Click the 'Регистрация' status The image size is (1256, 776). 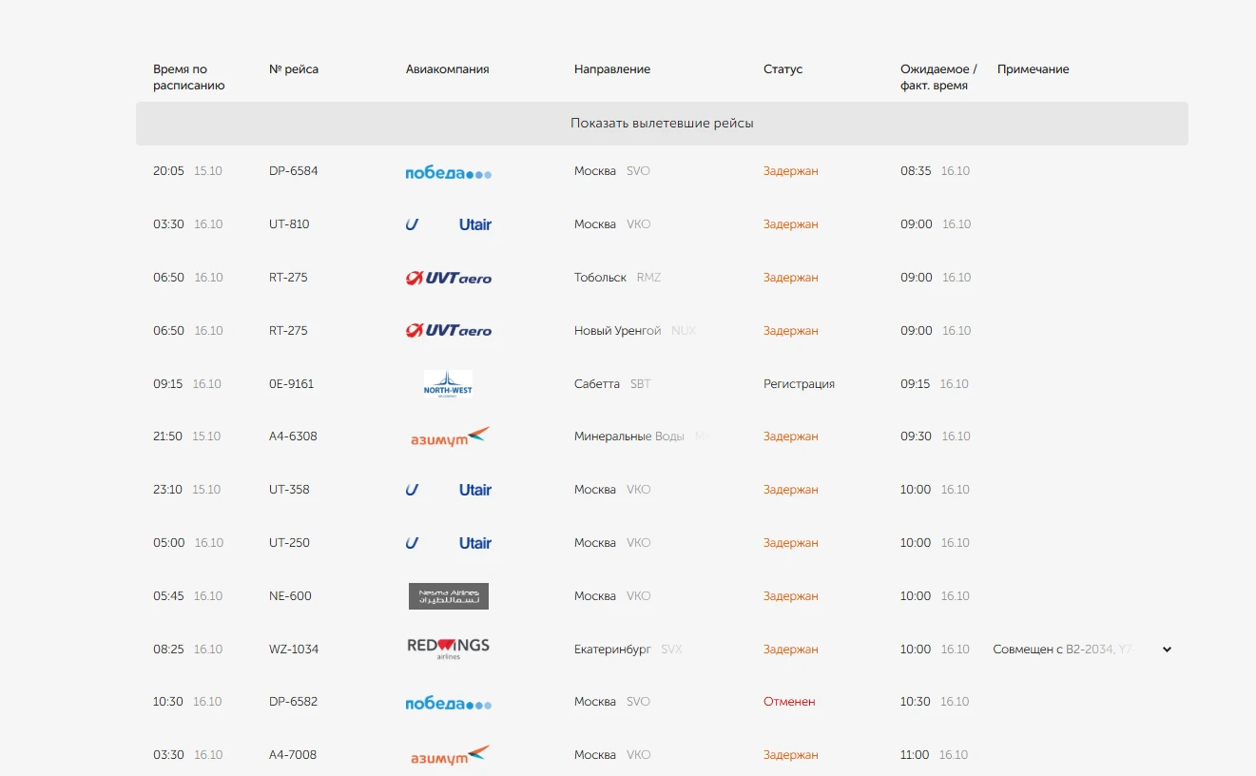click(799, 384)
